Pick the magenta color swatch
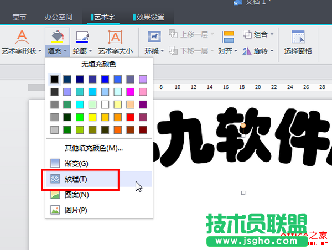The image size is (332, 250). [x=130, y=92]
